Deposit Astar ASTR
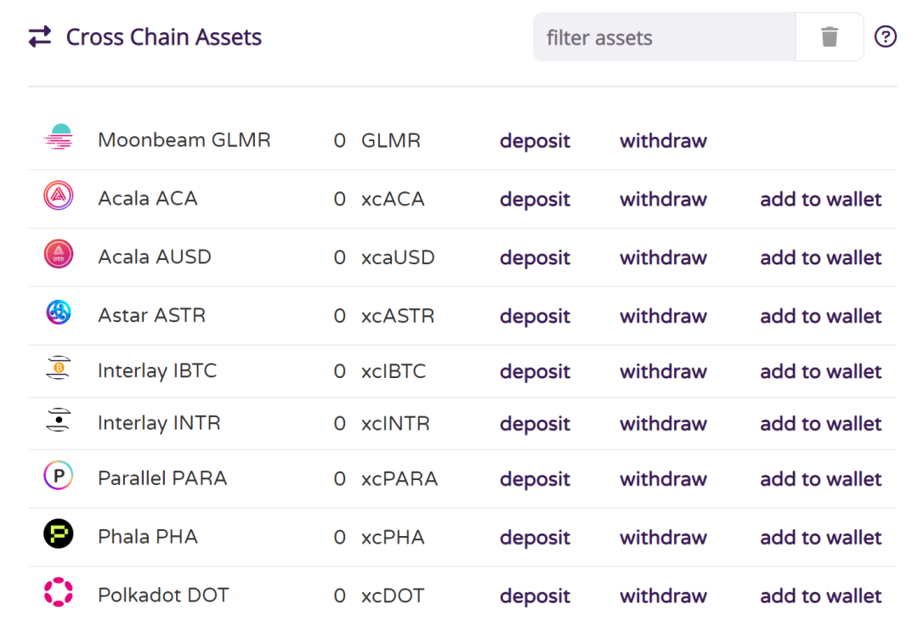The width and height of the screenshot is (918, 638). tap(535, 317)
